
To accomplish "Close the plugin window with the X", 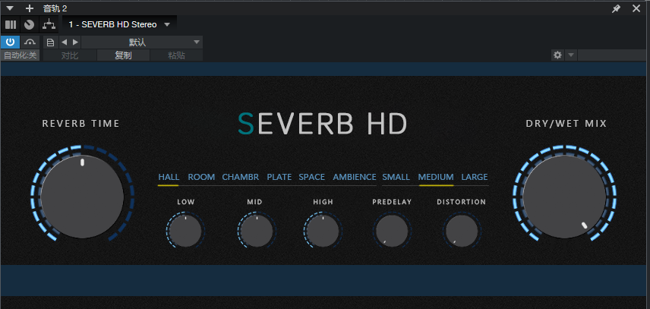I will pyautogui.click(x=636, y=8).
